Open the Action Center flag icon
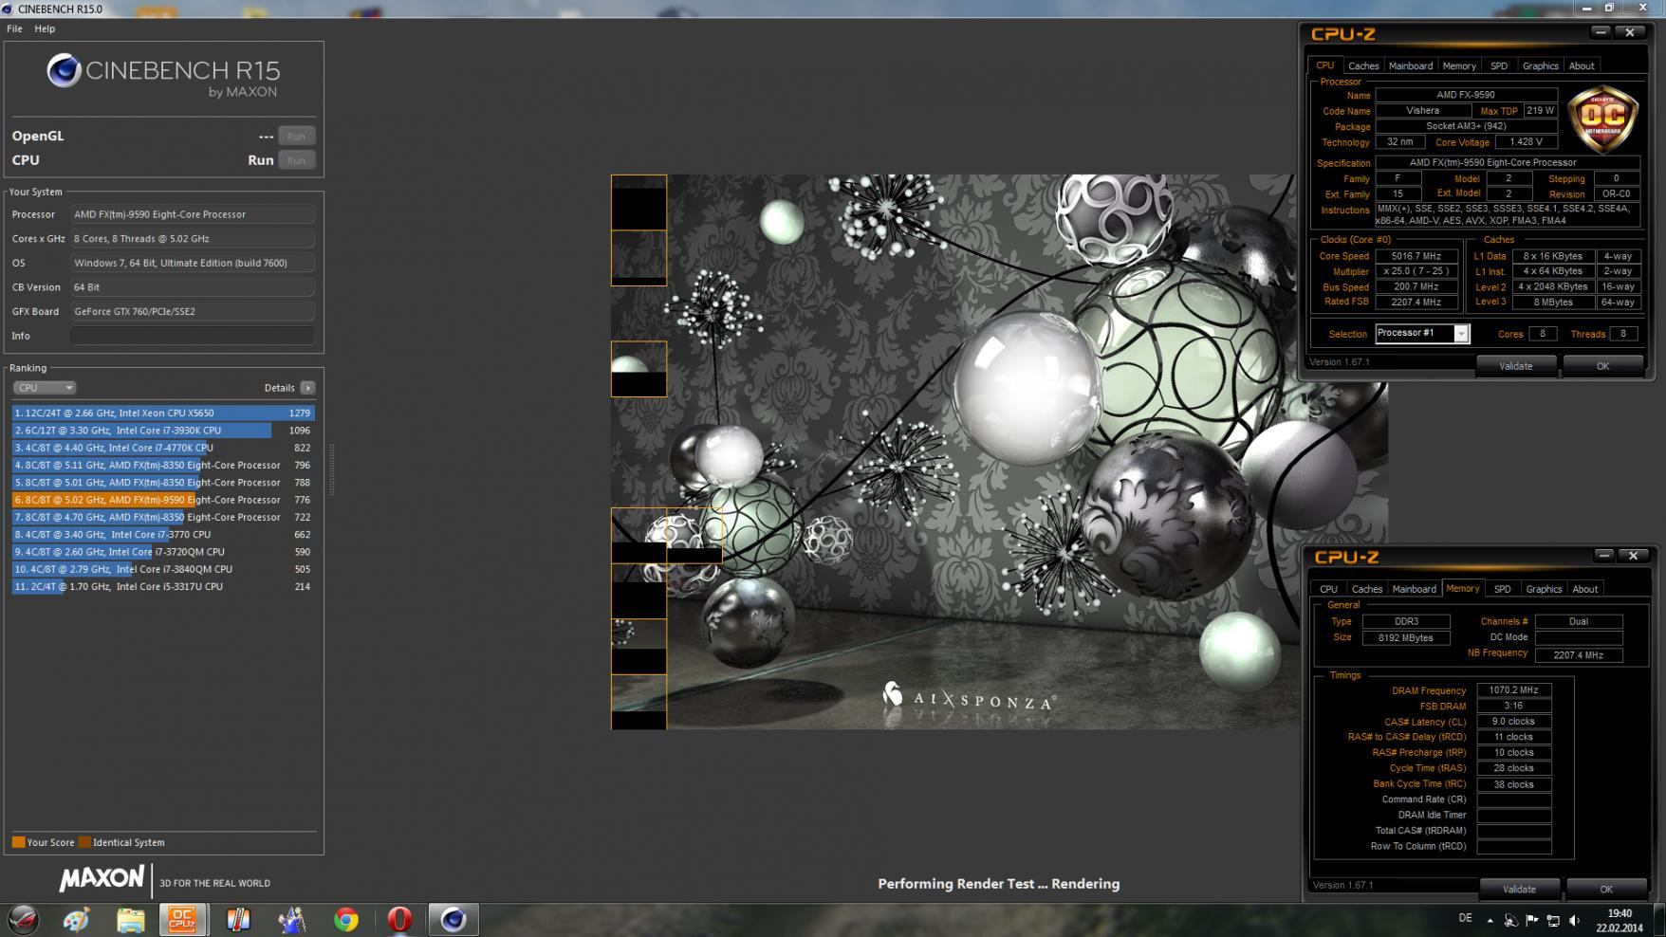Viewport: 1666px width, 937px height. point(1531,920)
